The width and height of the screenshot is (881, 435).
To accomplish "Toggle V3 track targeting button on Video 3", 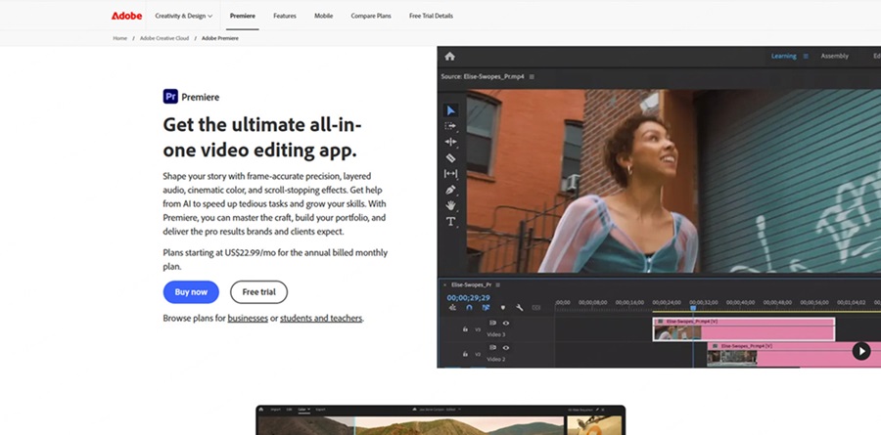I will click(x=478, y=329).
